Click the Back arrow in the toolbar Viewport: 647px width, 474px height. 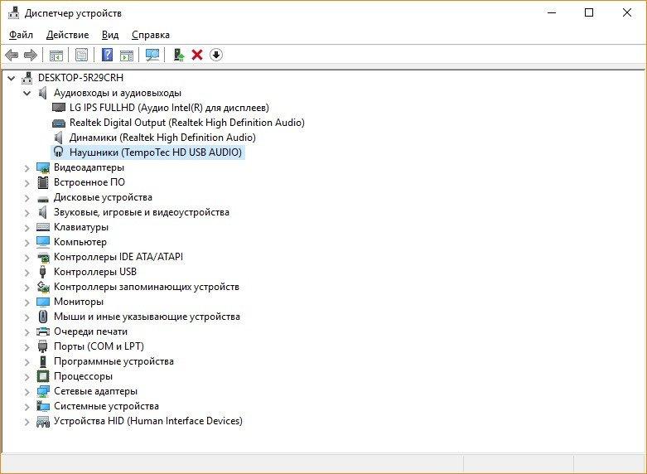coord(12,55)
